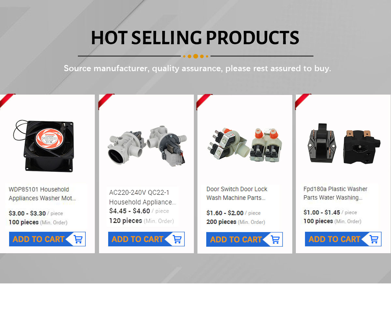Click red ribbon on Fpd180a card corner

[x=303, y=101]
